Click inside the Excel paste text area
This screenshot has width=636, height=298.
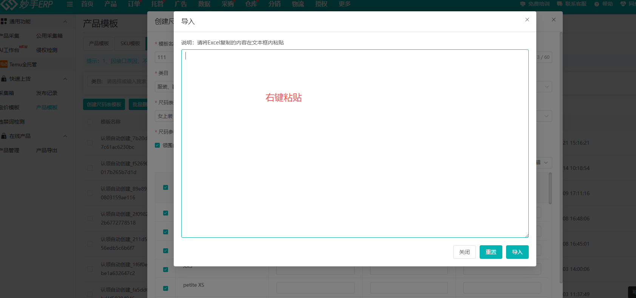(x=355, y=144)
